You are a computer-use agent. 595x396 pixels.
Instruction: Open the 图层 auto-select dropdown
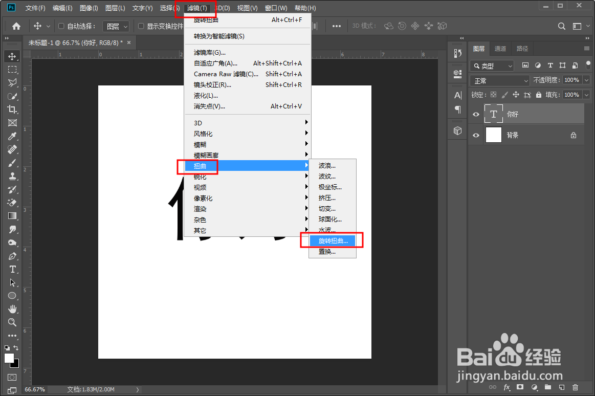(116, 26)
